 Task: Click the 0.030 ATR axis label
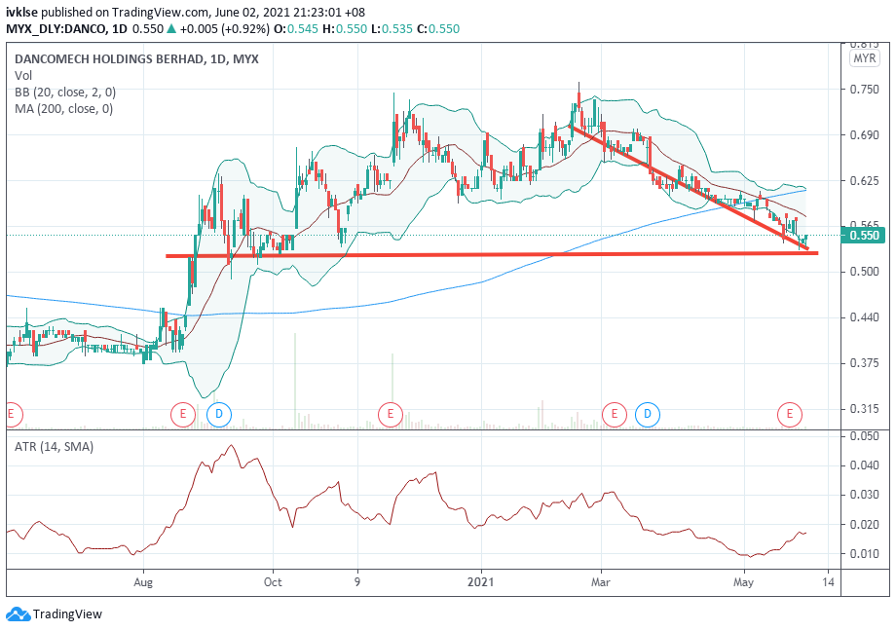[864, 495]
